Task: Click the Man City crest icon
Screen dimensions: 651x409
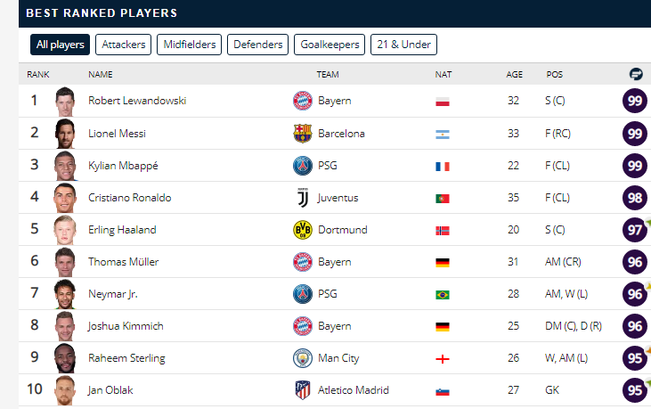Action: [303, 358]
